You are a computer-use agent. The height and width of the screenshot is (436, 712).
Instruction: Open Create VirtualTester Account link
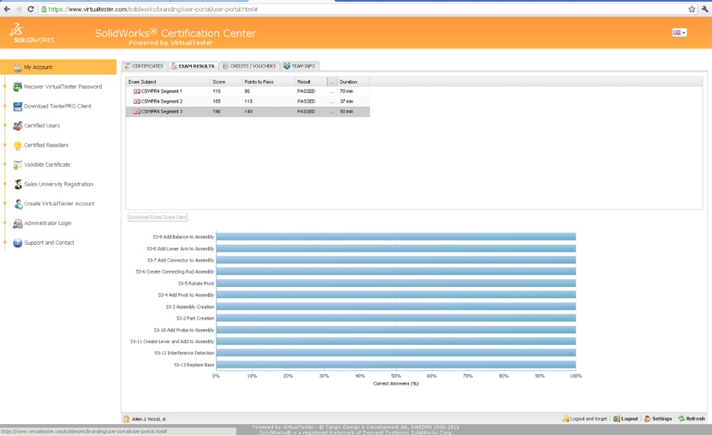pos(59,204)
